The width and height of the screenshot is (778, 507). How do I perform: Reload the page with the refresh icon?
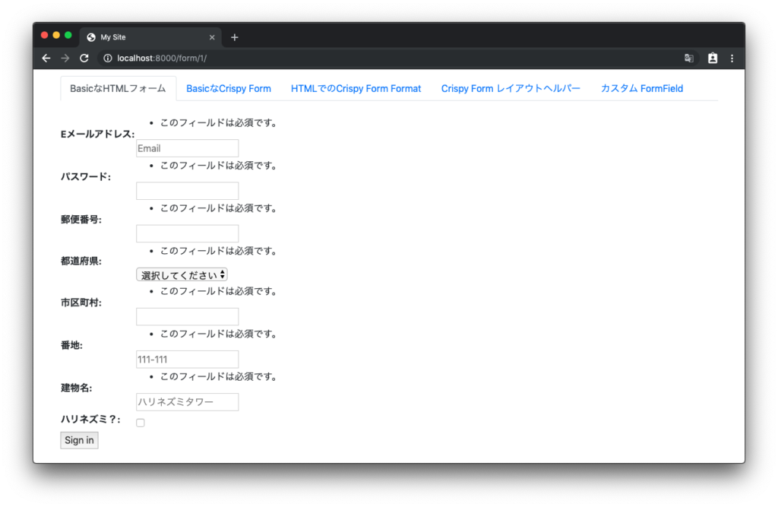tap(84, 58)
